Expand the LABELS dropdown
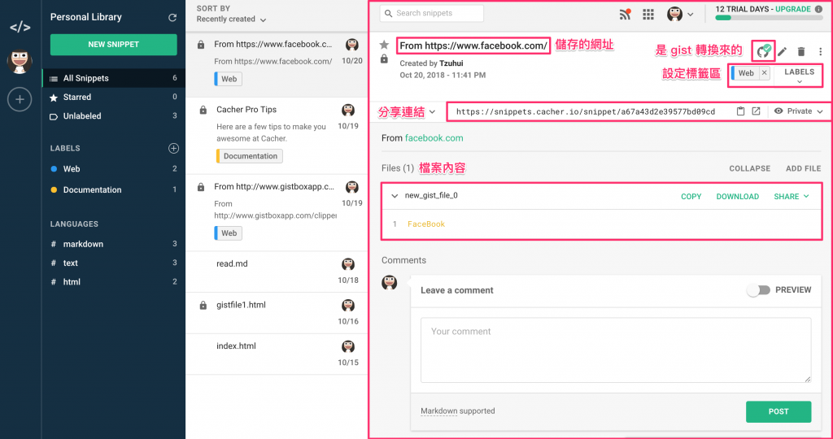This screenshot has height=439, width=833. (x=799, y=76)
